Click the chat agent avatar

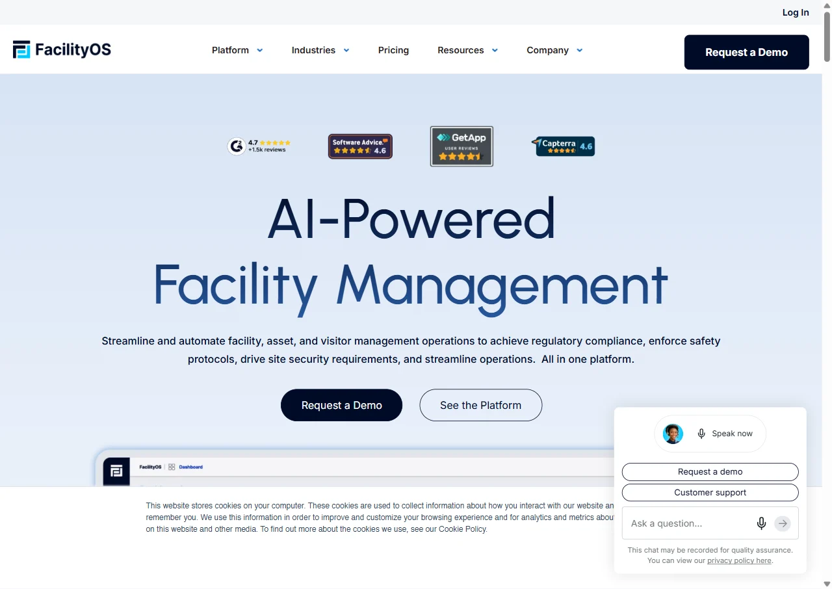(673, 434)
